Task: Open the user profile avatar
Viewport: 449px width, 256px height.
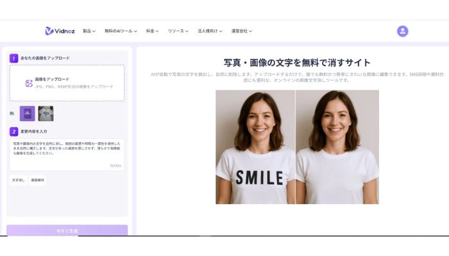Action: [402, 31]
